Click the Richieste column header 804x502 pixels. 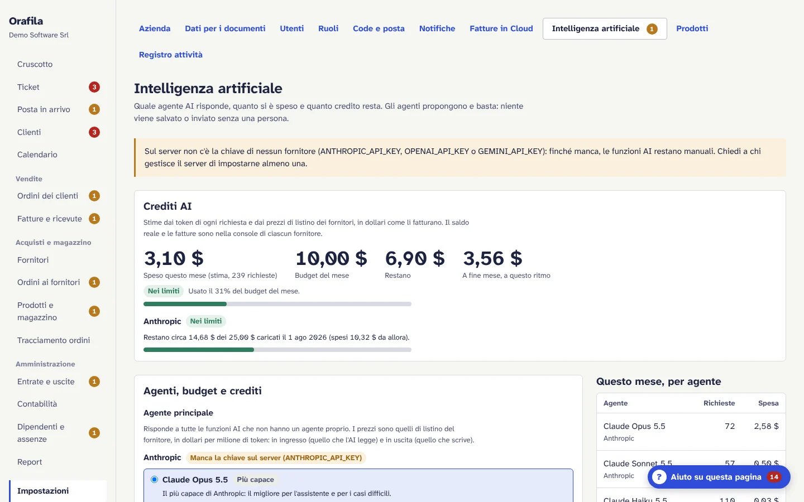click(719, 403)
